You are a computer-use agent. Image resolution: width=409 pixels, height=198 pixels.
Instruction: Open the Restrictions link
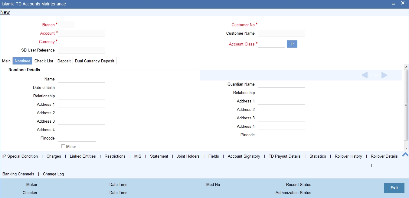click(115, 156)
